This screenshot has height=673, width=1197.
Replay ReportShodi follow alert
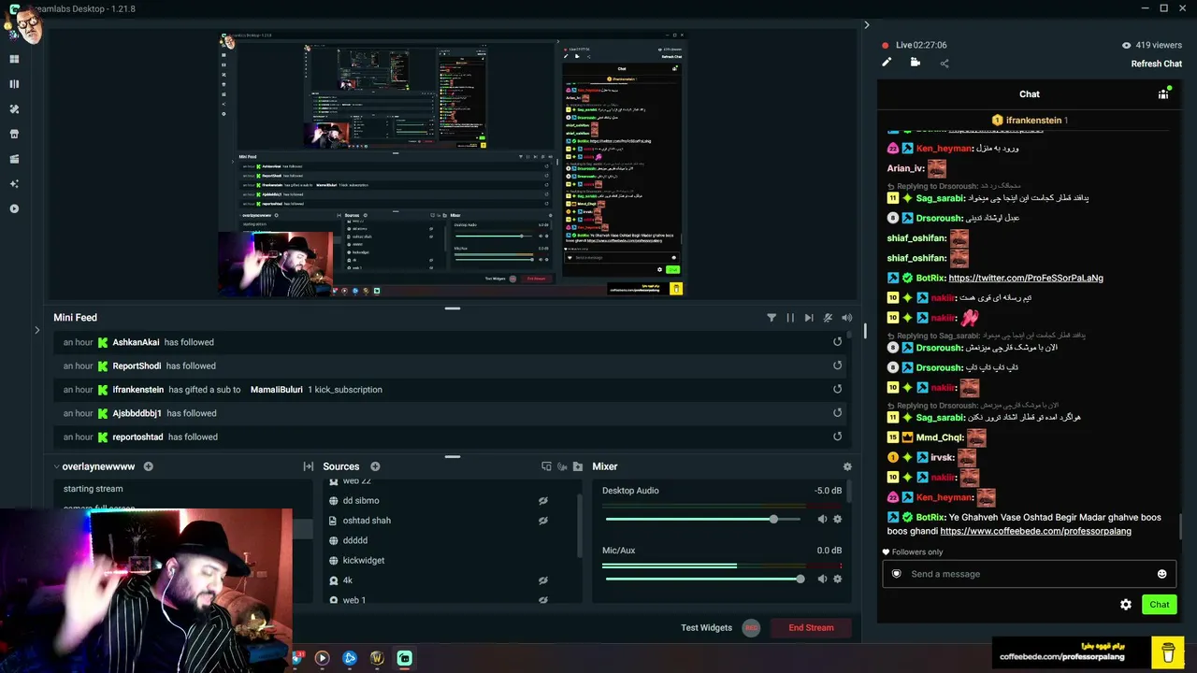[x=837, y=365]
